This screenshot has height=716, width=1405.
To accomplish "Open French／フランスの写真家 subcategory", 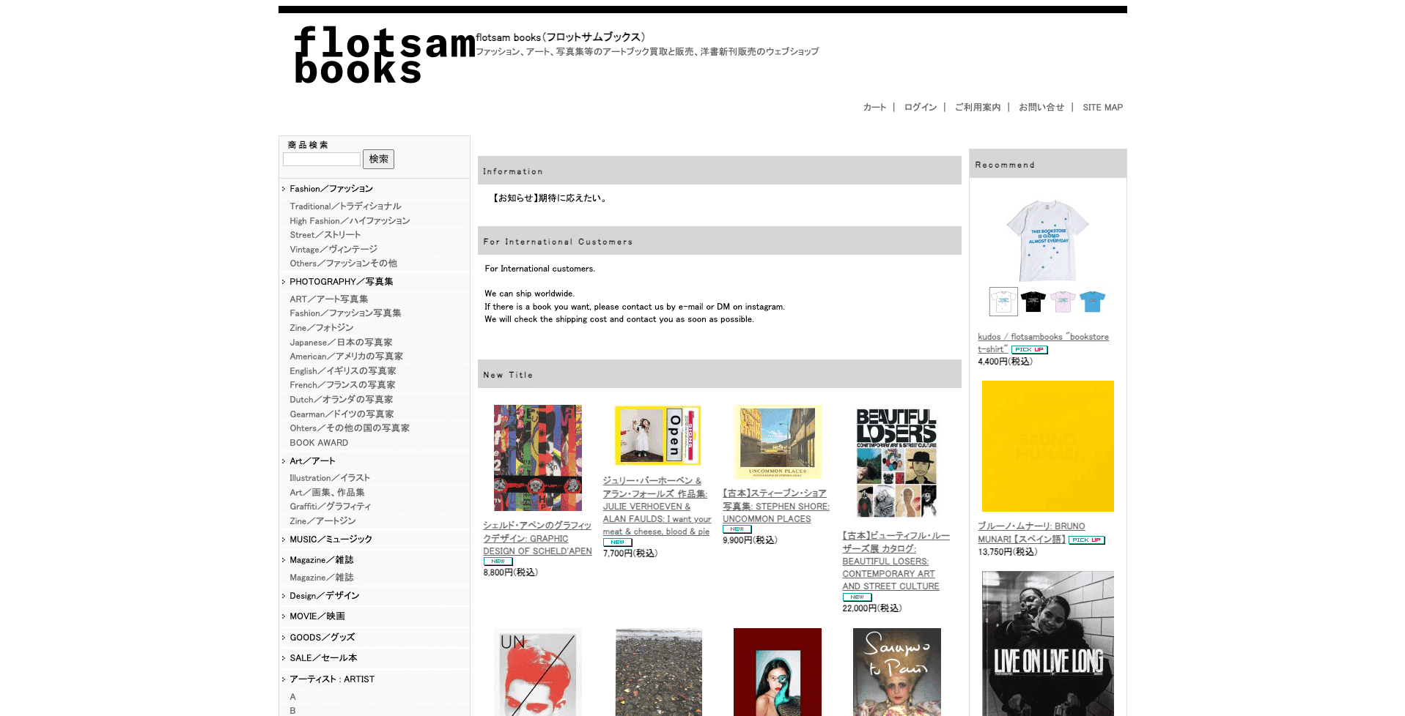I will (x=342, y=385).
